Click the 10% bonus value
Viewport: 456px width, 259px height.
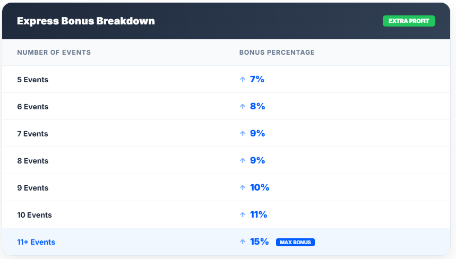[x=260, y=187]
